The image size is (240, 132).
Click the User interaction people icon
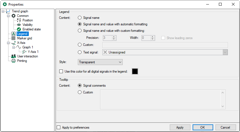point(14,56)
